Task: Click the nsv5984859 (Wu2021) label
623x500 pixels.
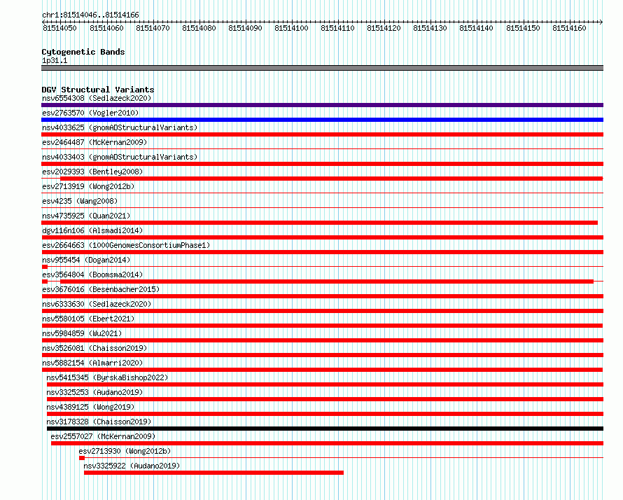Action: [82, 333]
